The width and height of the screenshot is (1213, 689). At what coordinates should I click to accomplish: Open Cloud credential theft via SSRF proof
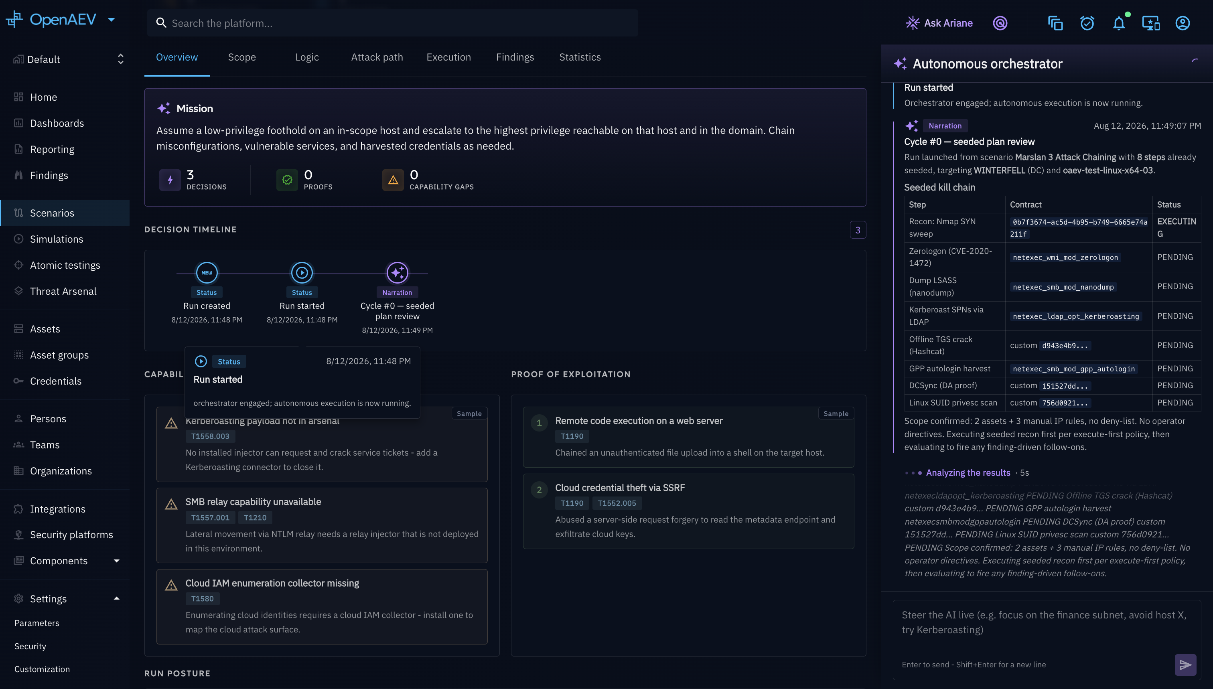point(688,511)
